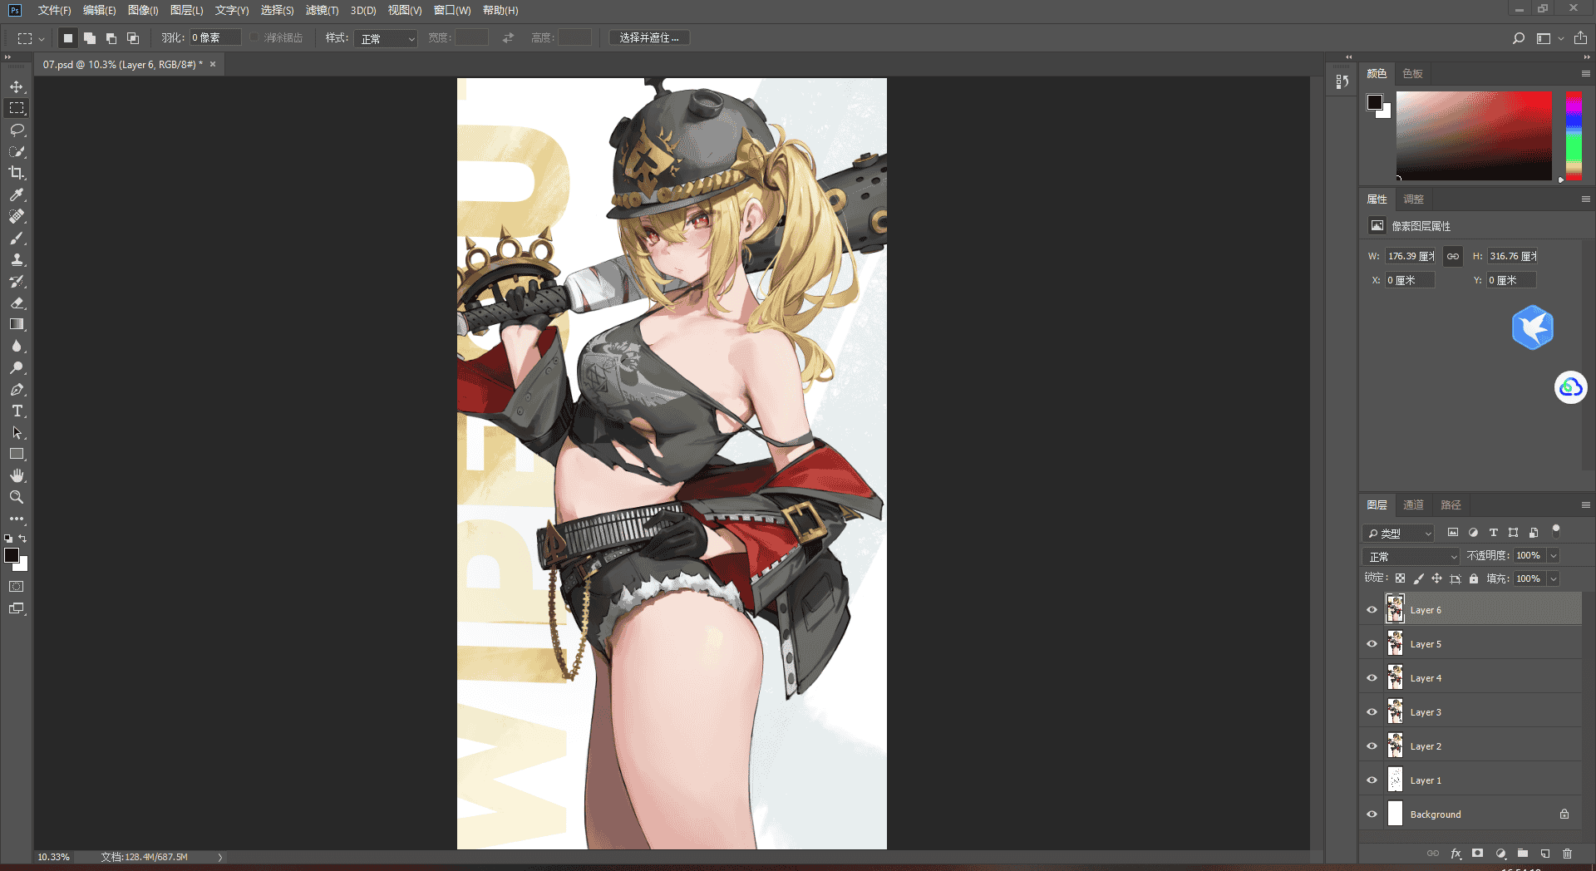Click the search icon in options bar
The height and width of the screenshot is (871, 1596).
point(1519,38)
